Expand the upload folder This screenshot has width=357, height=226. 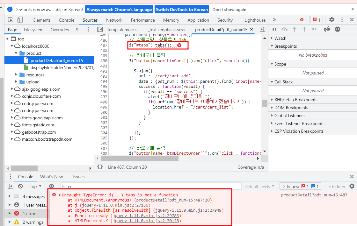click(16, 81)
